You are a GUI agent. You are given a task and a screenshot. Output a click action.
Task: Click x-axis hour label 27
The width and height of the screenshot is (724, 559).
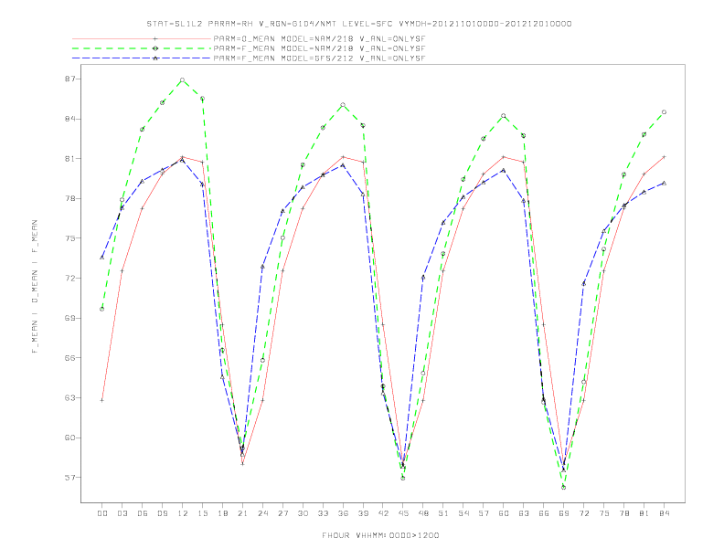[x=282, y=513]
